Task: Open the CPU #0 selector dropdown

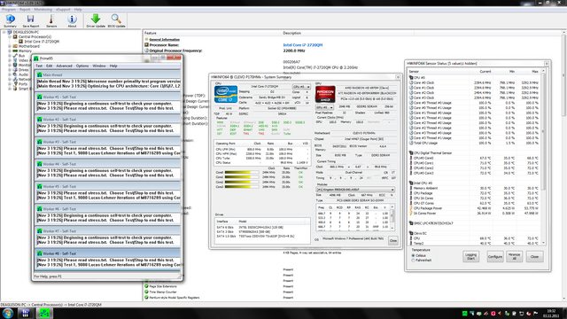Action: click(x=301, y=87)
